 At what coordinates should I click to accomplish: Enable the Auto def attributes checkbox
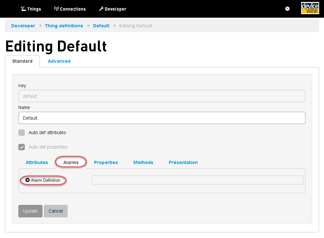pos(22,133)
